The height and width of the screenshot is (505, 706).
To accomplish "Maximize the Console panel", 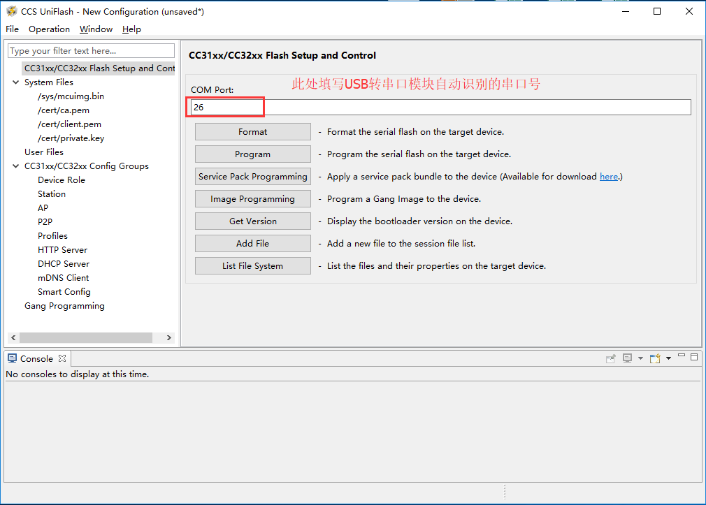I will tap(694, 357).
